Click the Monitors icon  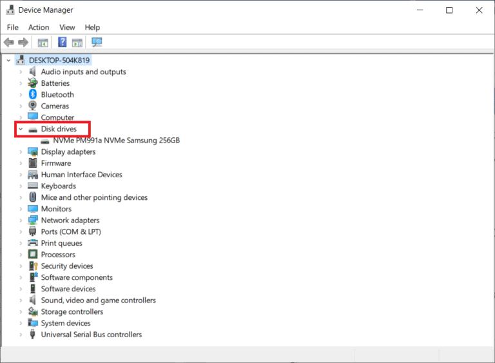[32, 208]
